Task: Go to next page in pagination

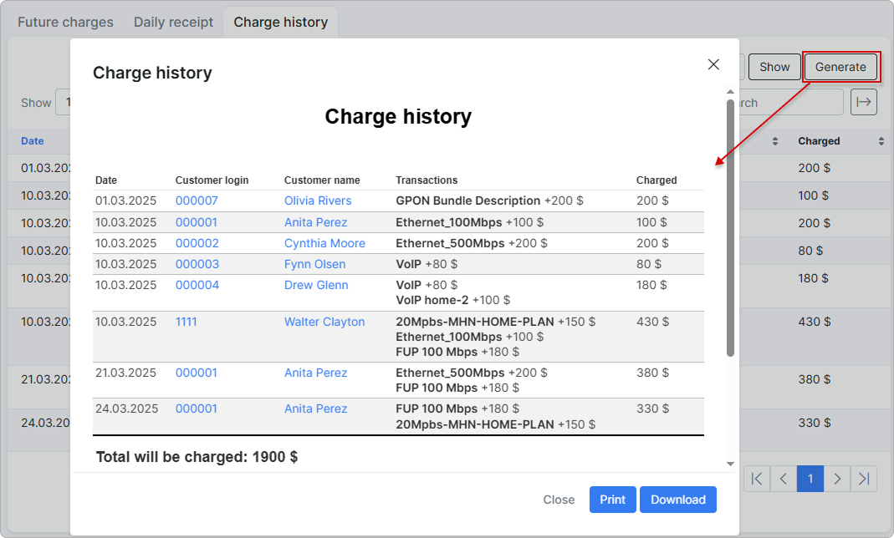Action: (837, 479)
